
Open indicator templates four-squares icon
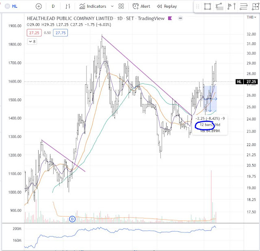(121, 7)
